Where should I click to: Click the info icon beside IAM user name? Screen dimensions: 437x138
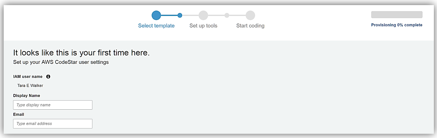48,77
